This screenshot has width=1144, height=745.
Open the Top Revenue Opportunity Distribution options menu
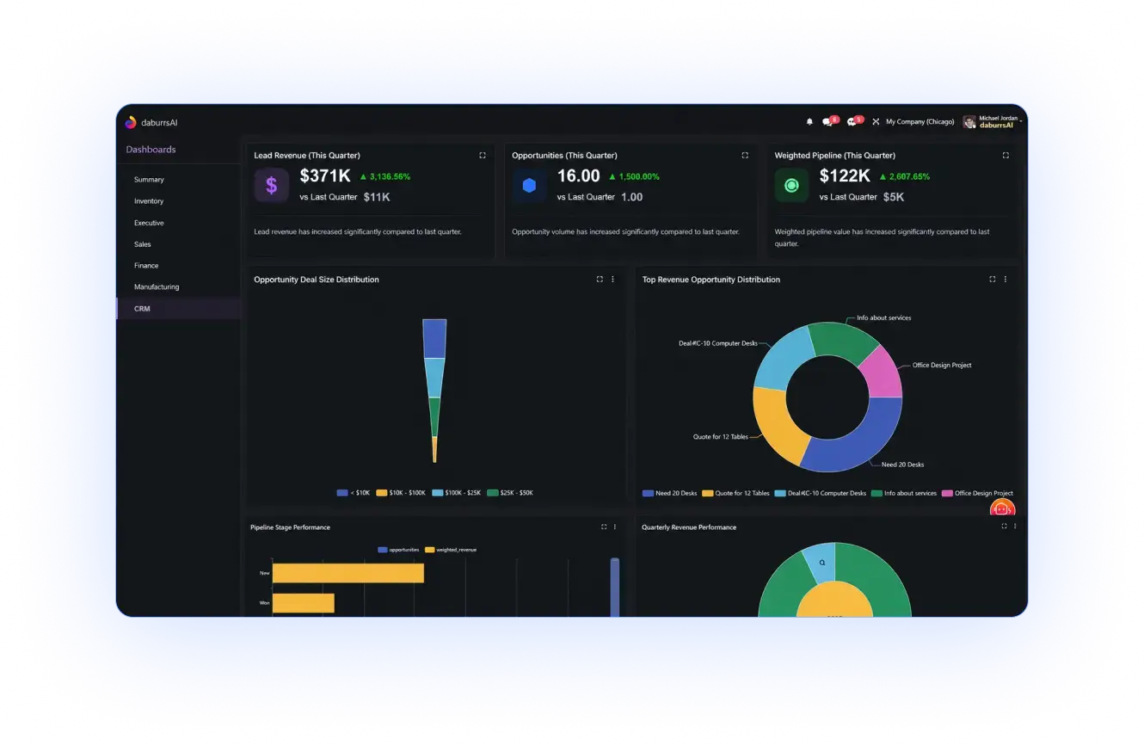coord(1006,280)
